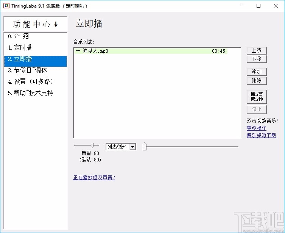Screen dimensions: 285x233
Task: Open the 更多操作 link
Action: pyautogui.click(x=257, y=128)
